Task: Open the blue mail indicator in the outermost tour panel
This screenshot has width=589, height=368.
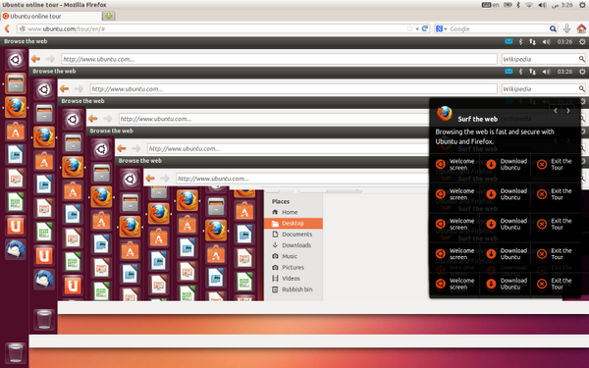Action: pyautogui.click(x=509, y=41)
